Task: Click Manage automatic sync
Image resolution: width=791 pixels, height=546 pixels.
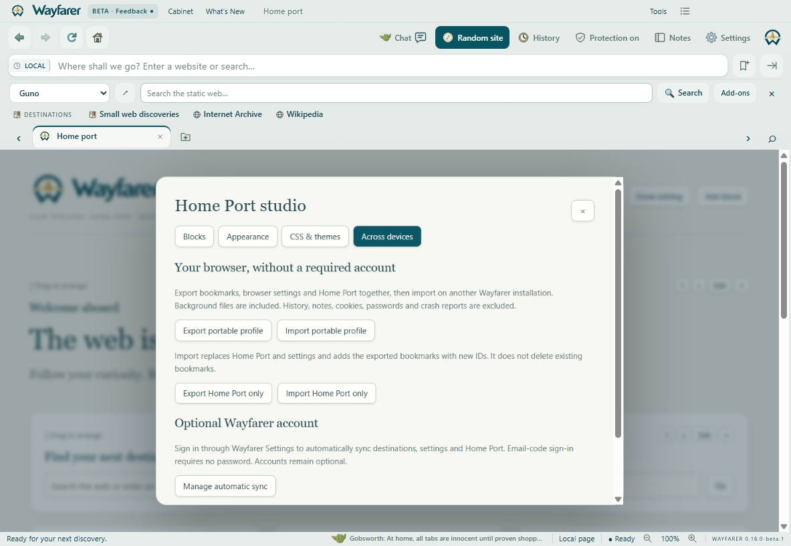Action: click(225, 486)
